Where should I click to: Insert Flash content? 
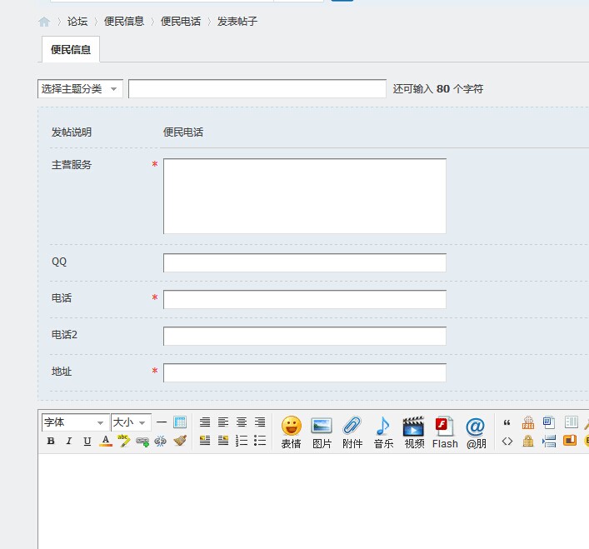point(445,432)
